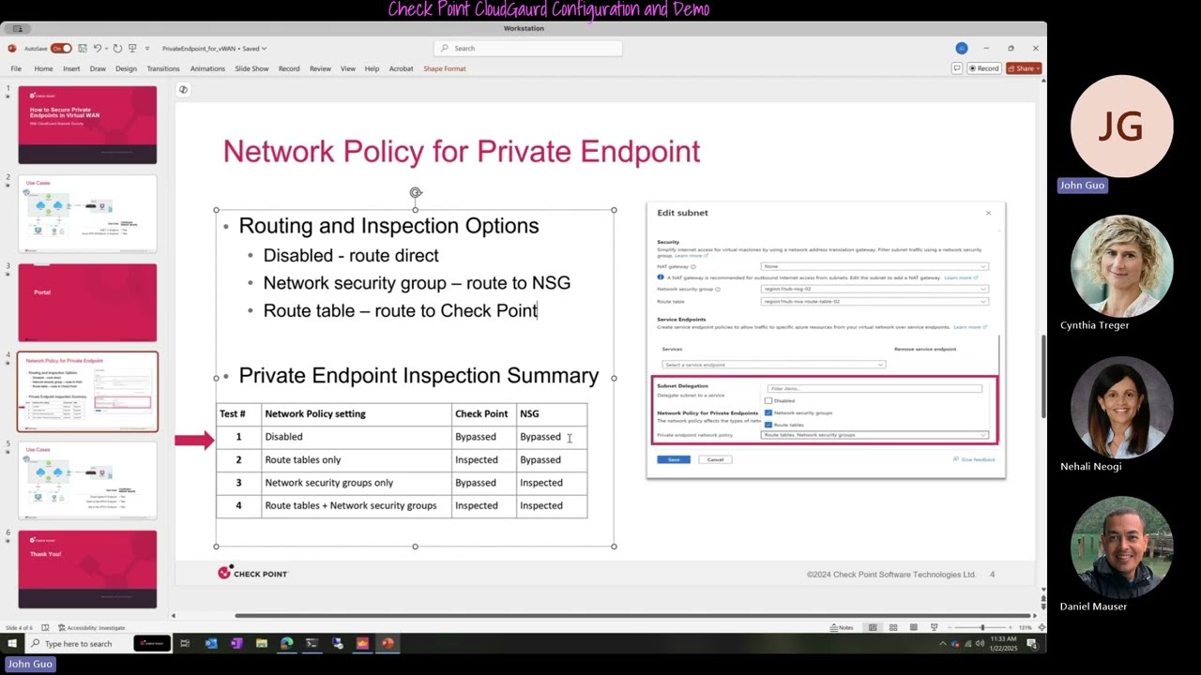Switch to Reading View icon
1201x675 pixels.
click(x=913, y=627)
